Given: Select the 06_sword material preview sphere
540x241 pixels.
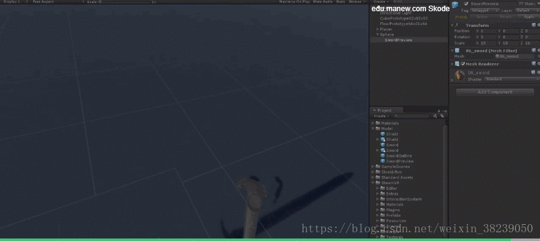Looking at the screenshot, I should 459,76.
